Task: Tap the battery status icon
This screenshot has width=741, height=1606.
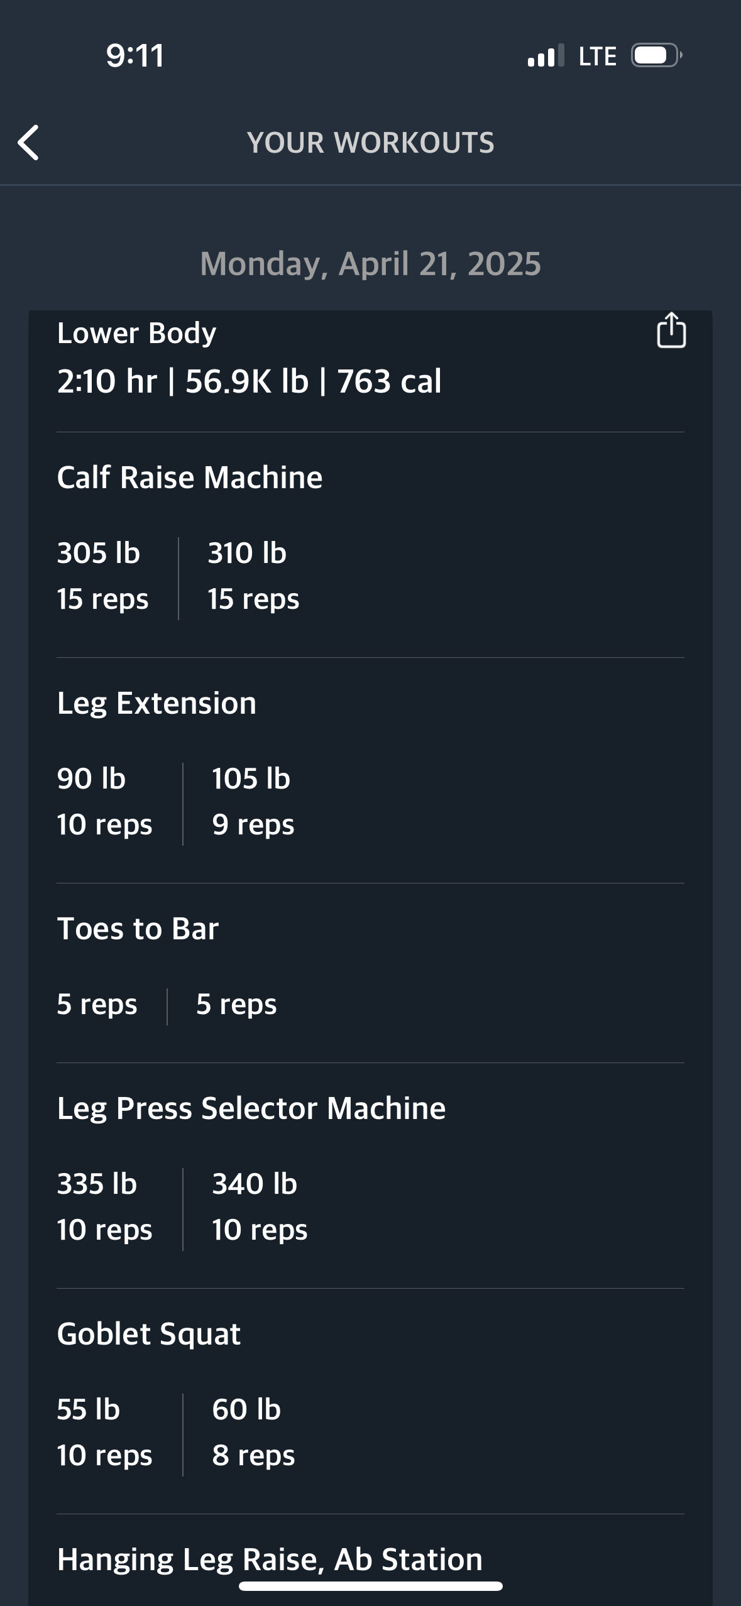Action: 656,56
